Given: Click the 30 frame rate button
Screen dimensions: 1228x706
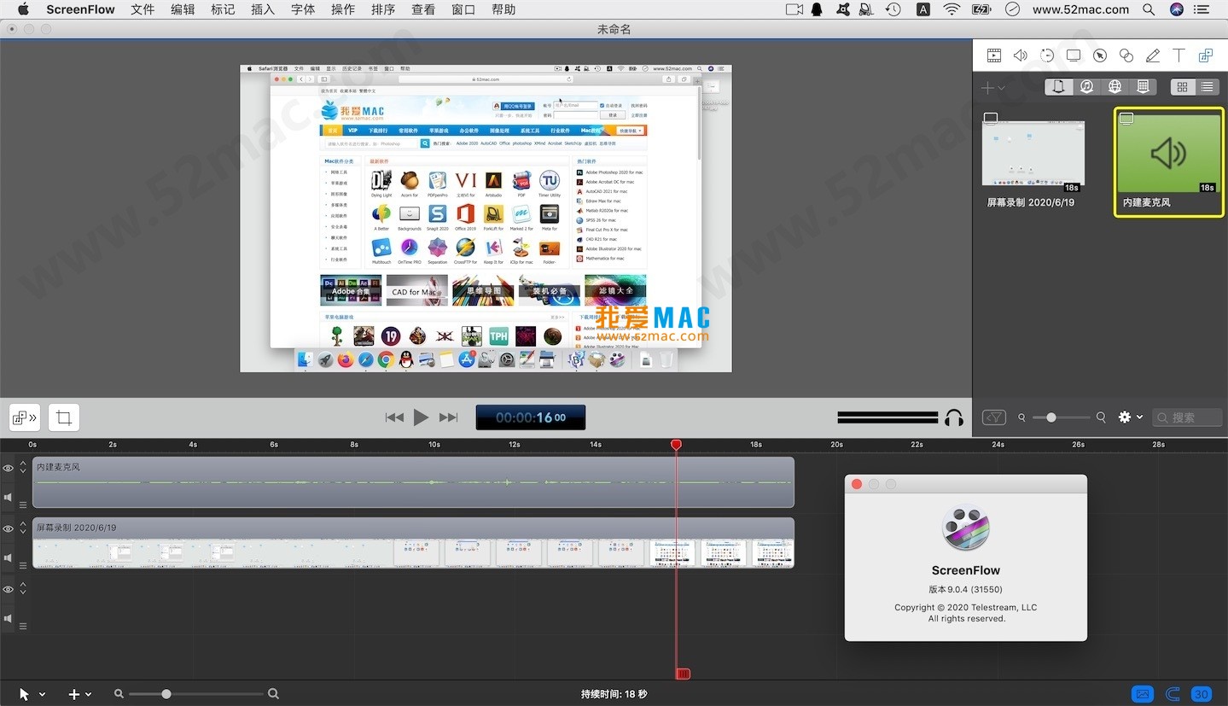Looking at the screenshot, I should (1201, 694).
